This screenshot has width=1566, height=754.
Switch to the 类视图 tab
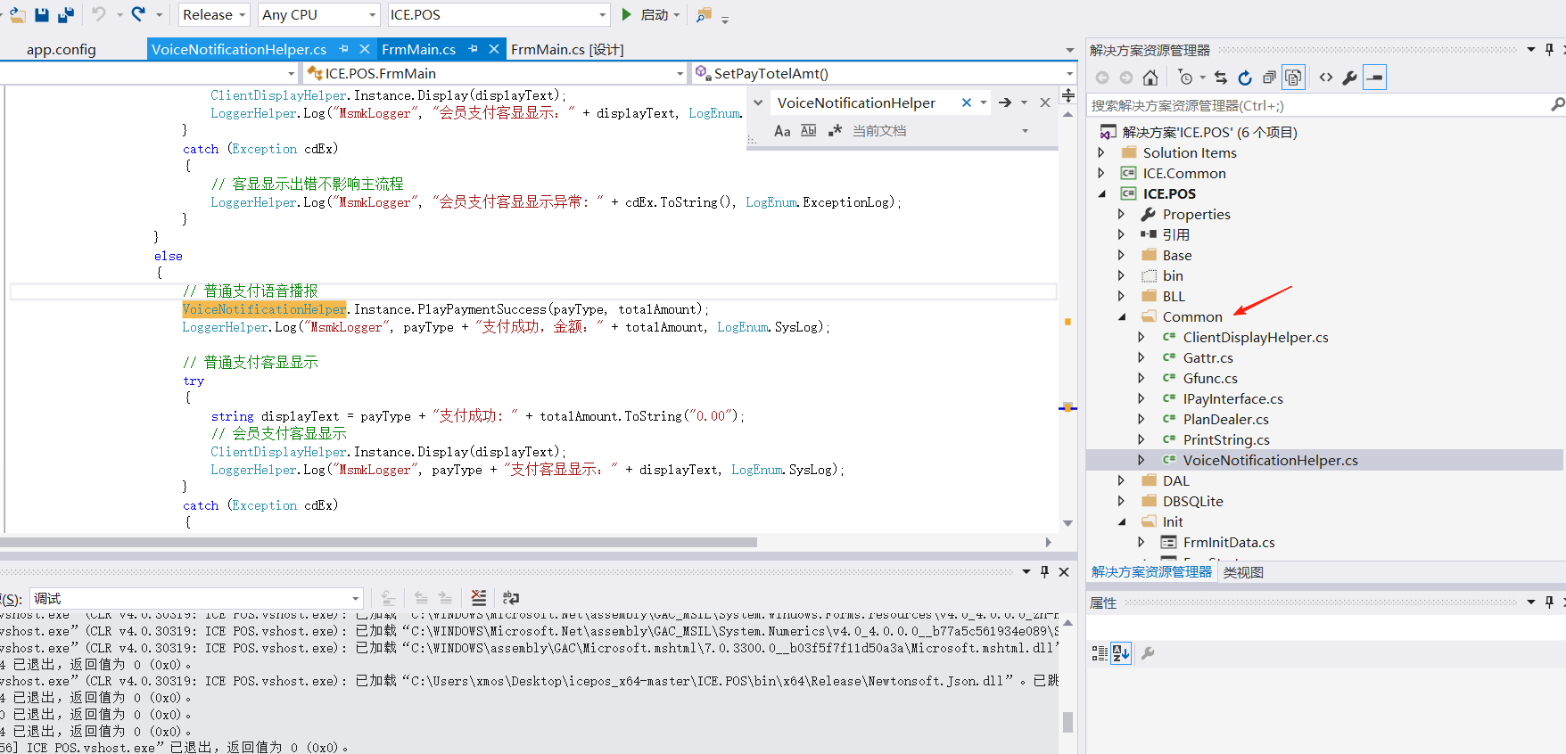[x=1243, y=572]
